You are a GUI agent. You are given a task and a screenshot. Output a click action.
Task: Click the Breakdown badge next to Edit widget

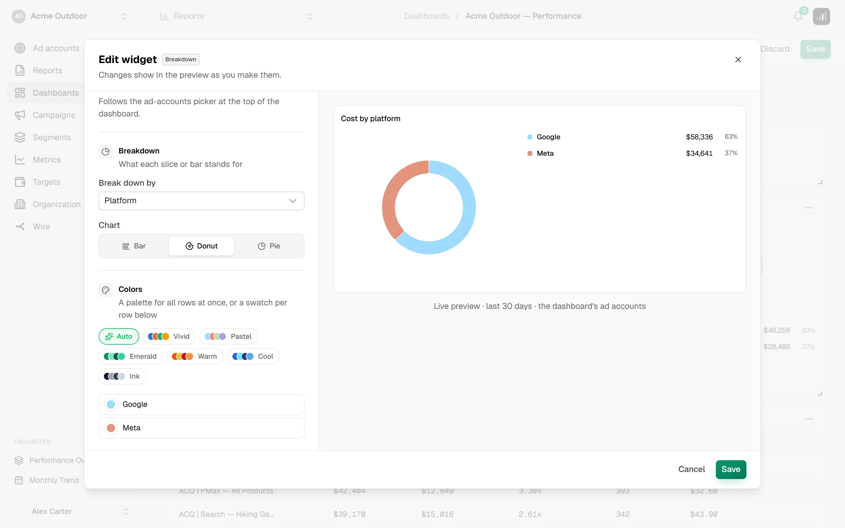click(180, 60)
